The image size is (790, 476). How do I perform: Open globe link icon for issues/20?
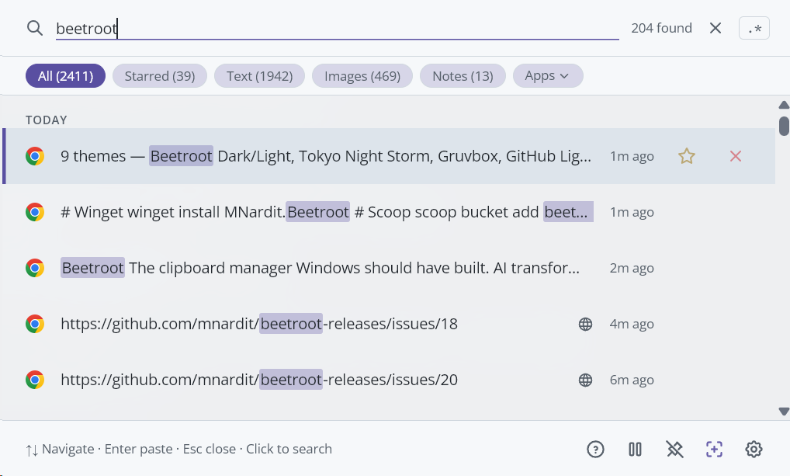pyautogui.click(x=586, y=380)
